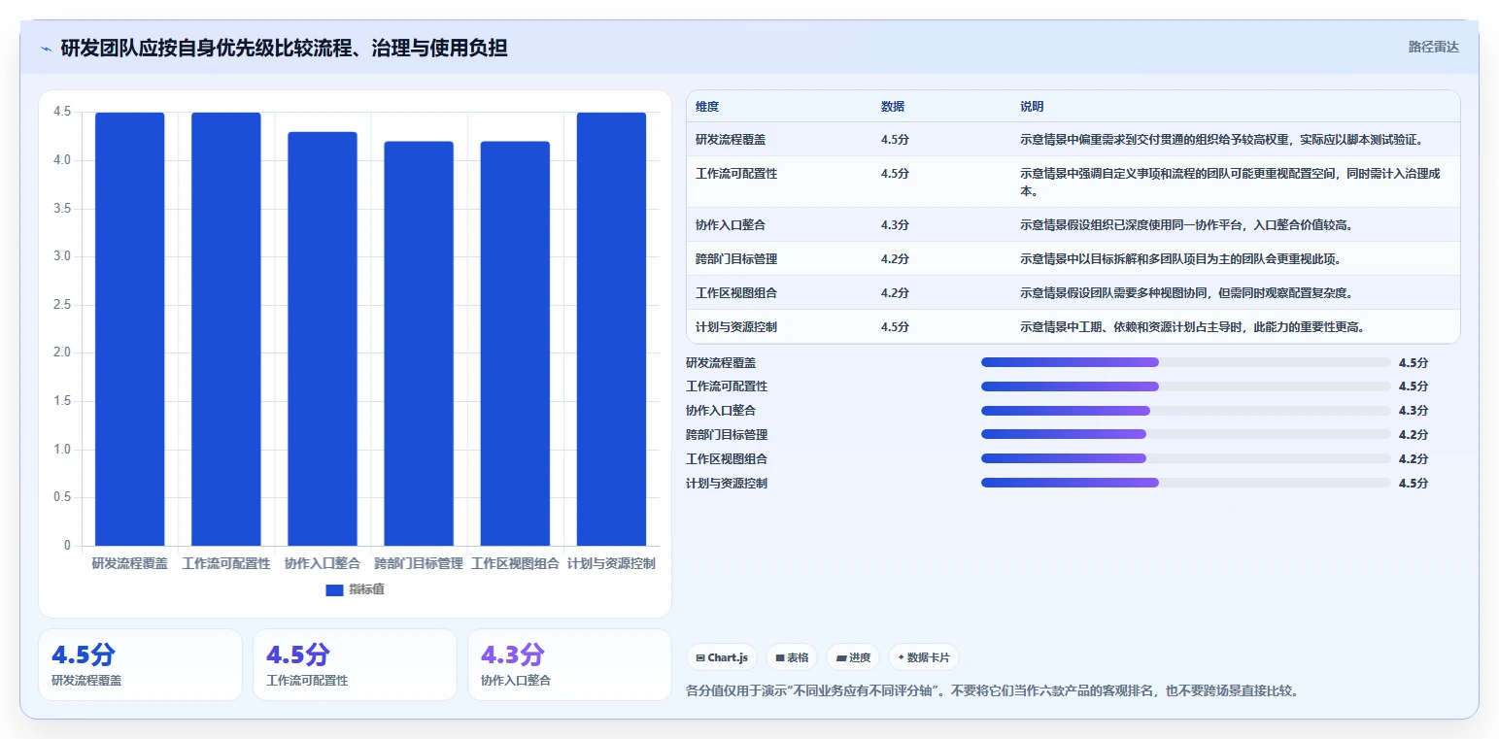This screenshot has height=739, width=1499.
Task: Click the 工作区视图组合 x-axis label in the chart
Action: 515,563
